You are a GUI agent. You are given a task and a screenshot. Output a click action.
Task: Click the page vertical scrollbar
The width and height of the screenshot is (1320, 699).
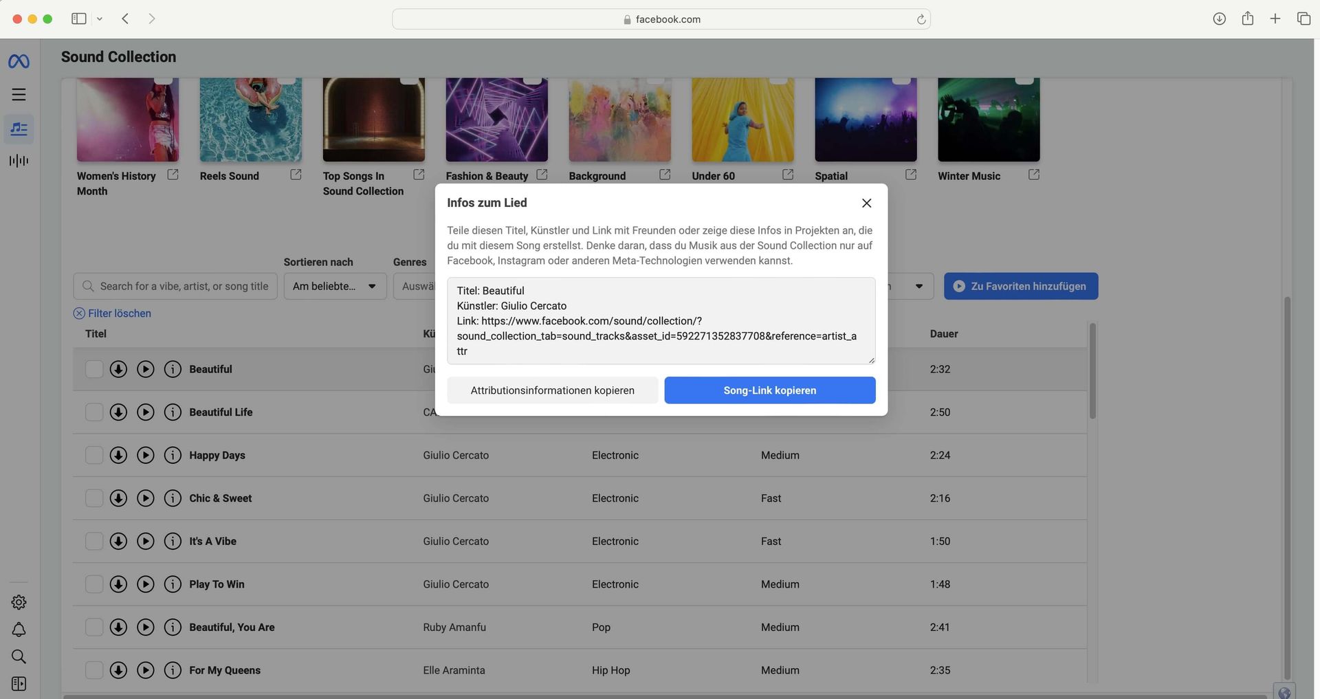(x=1287, y=488)
